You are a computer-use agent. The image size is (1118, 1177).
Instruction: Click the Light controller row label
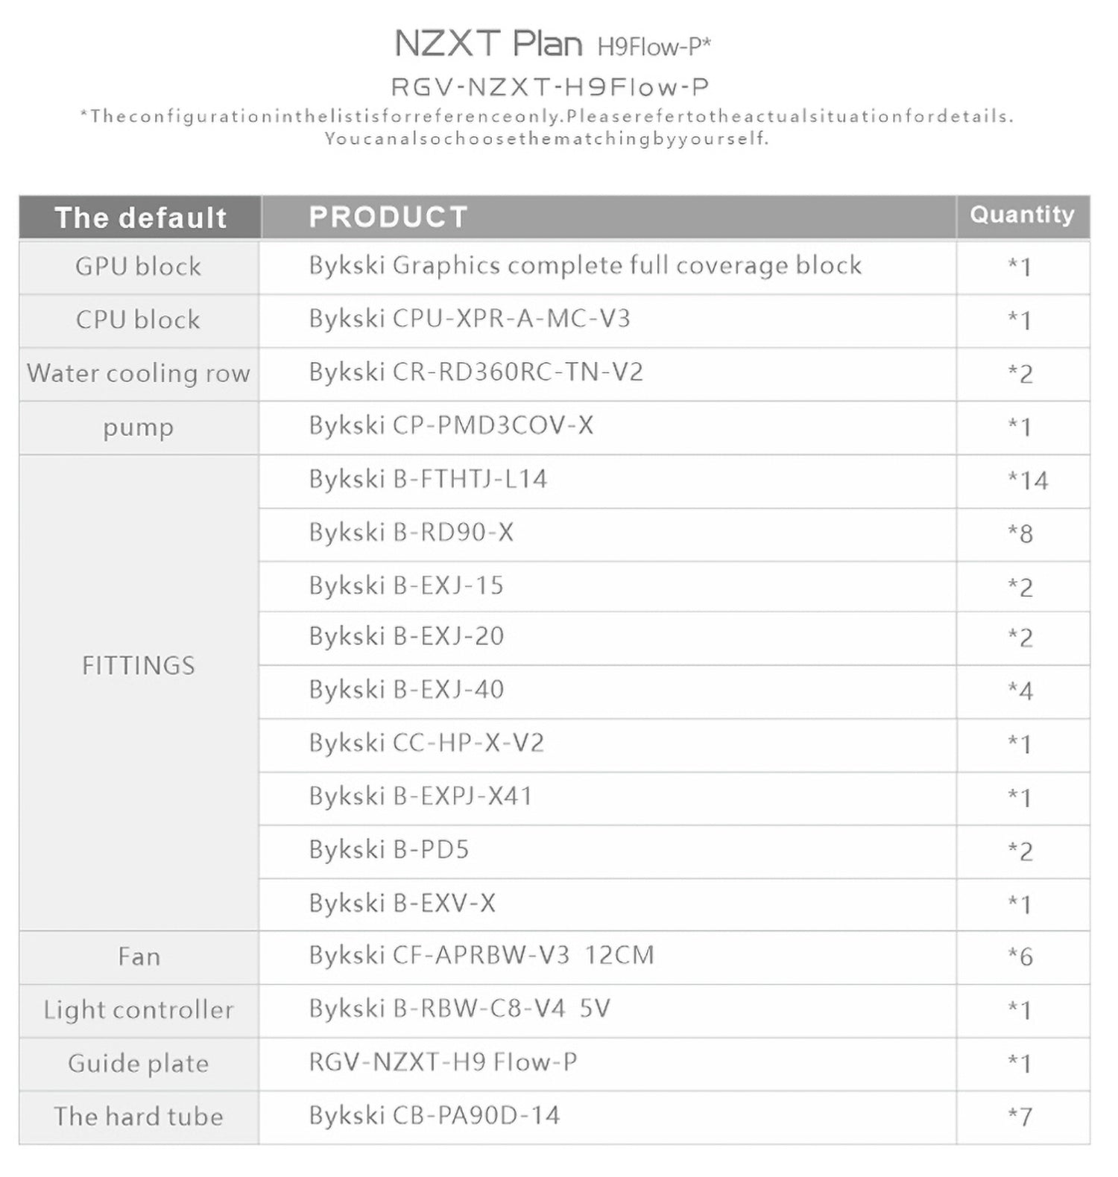(x=139, y=1010)
